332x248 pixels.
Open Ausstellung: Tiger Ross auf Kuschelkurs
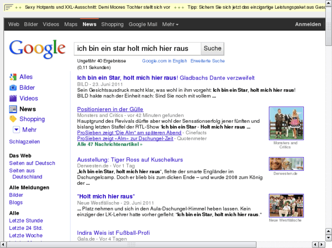pyautogui.click(x=130, y=160)
